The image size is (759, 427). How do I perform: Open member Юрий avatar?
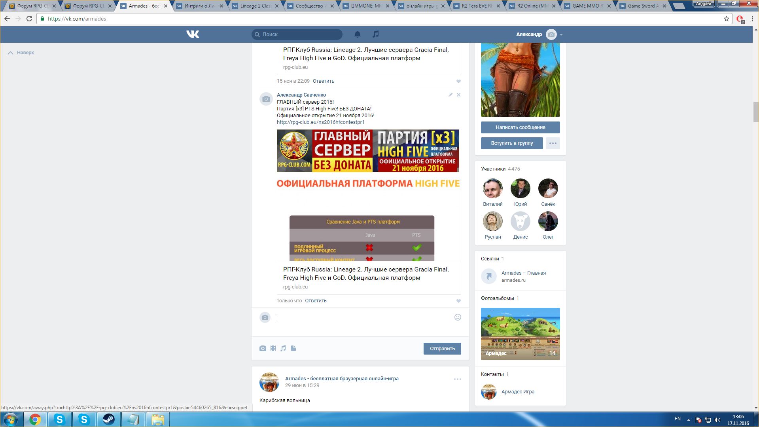point(521,188)
